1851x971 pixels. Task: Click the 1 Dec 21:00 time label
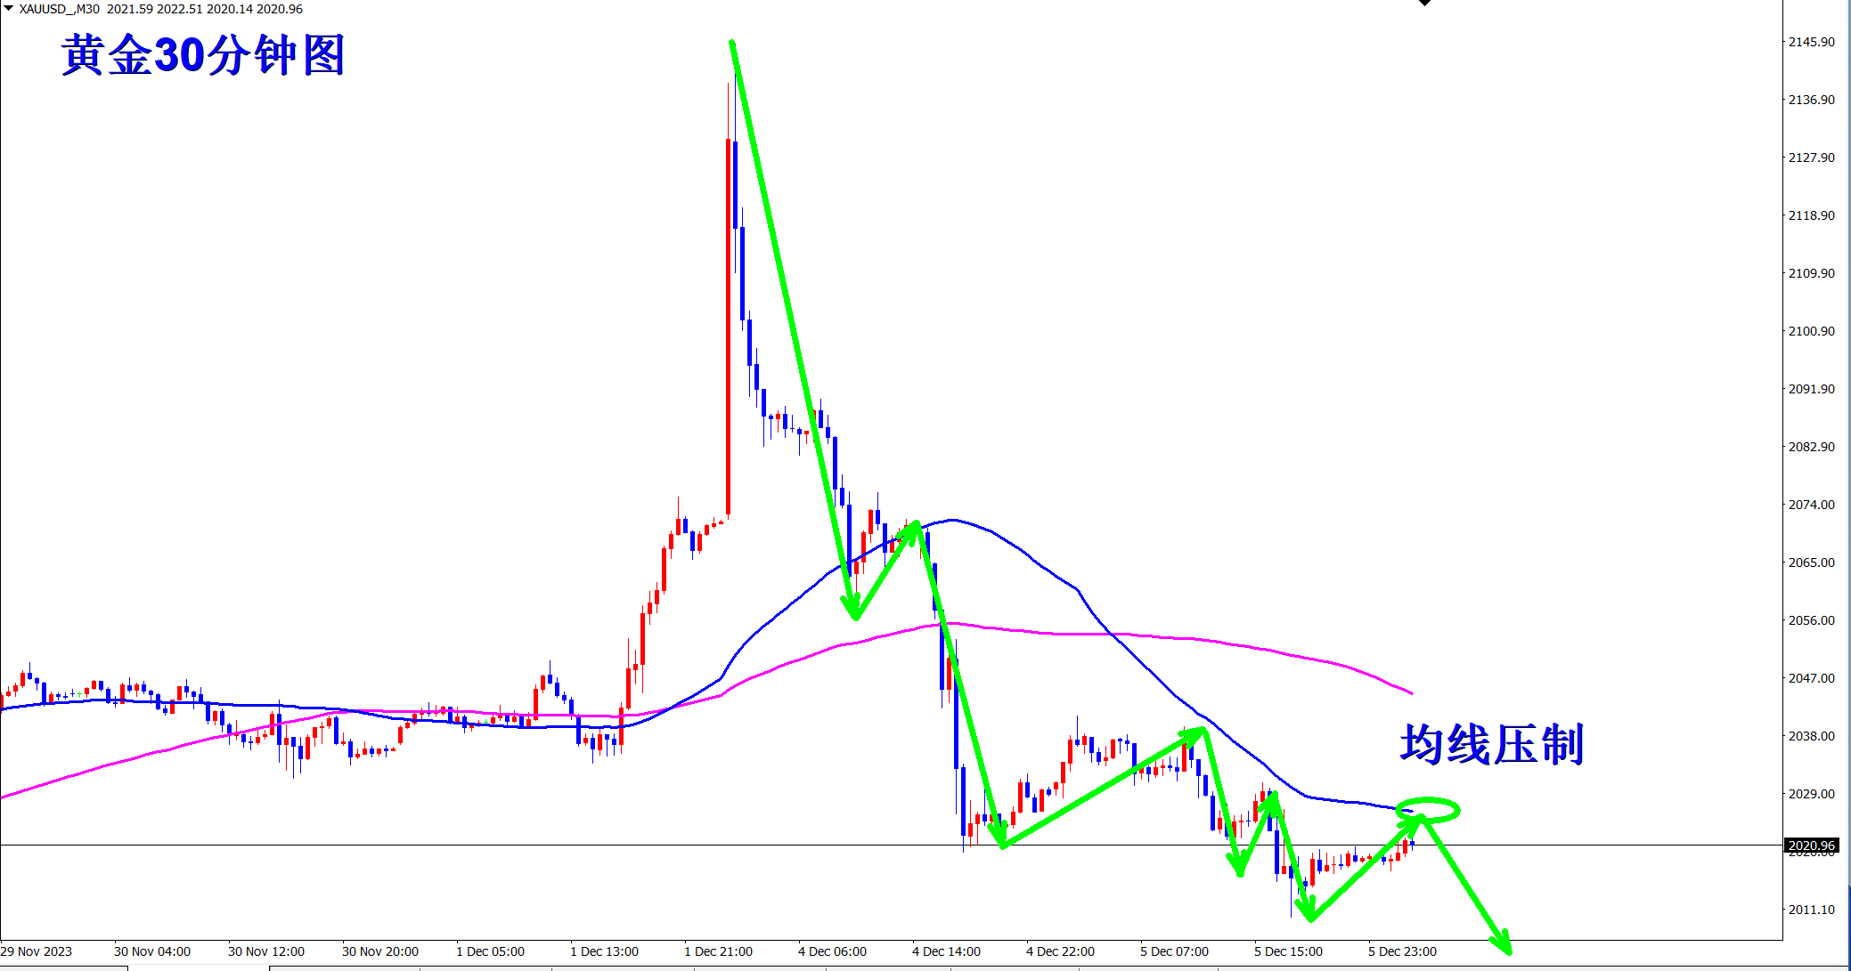click(x=718, y=951)
